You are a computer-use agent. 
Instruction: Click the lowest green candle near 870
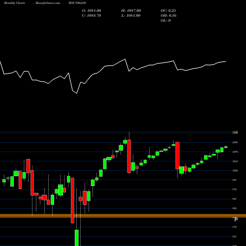[x=77, y=238]
